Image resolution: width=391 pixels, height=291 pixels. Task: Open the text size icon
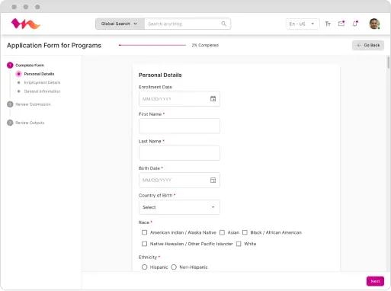point(328,24)
